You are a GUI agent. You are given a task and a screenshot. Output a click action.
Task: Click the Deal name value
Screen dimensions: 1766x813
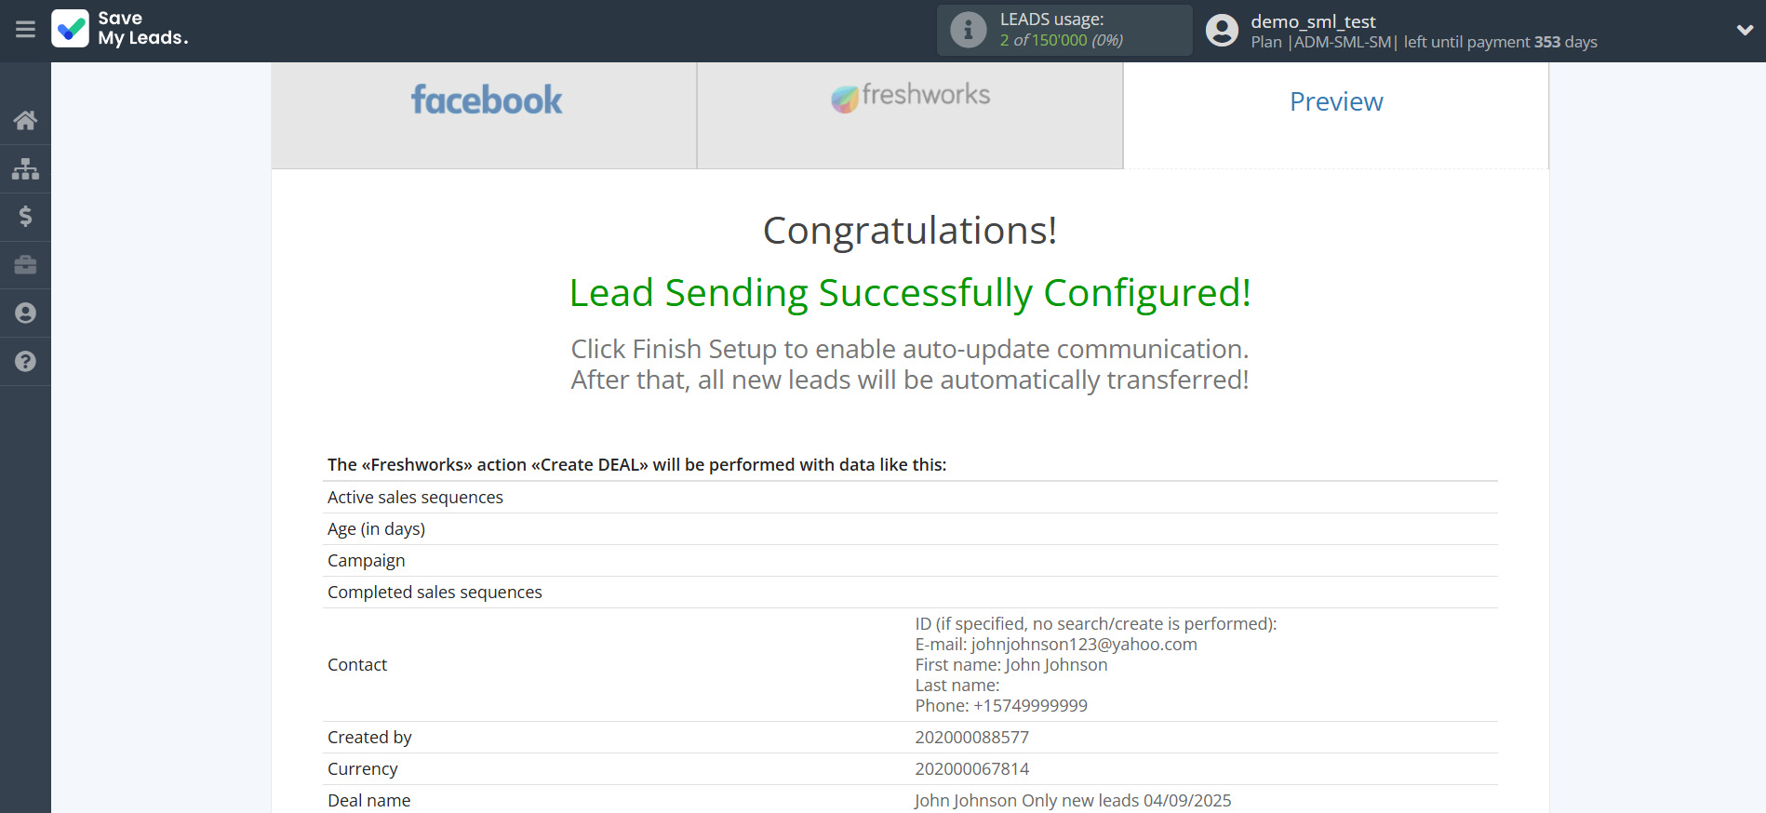coord(1073,801)
